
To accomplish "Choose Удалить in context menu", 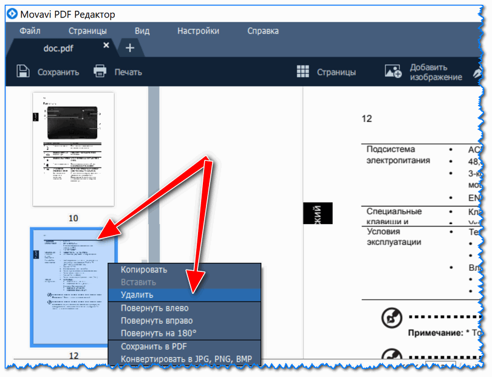I will (137, 294).
